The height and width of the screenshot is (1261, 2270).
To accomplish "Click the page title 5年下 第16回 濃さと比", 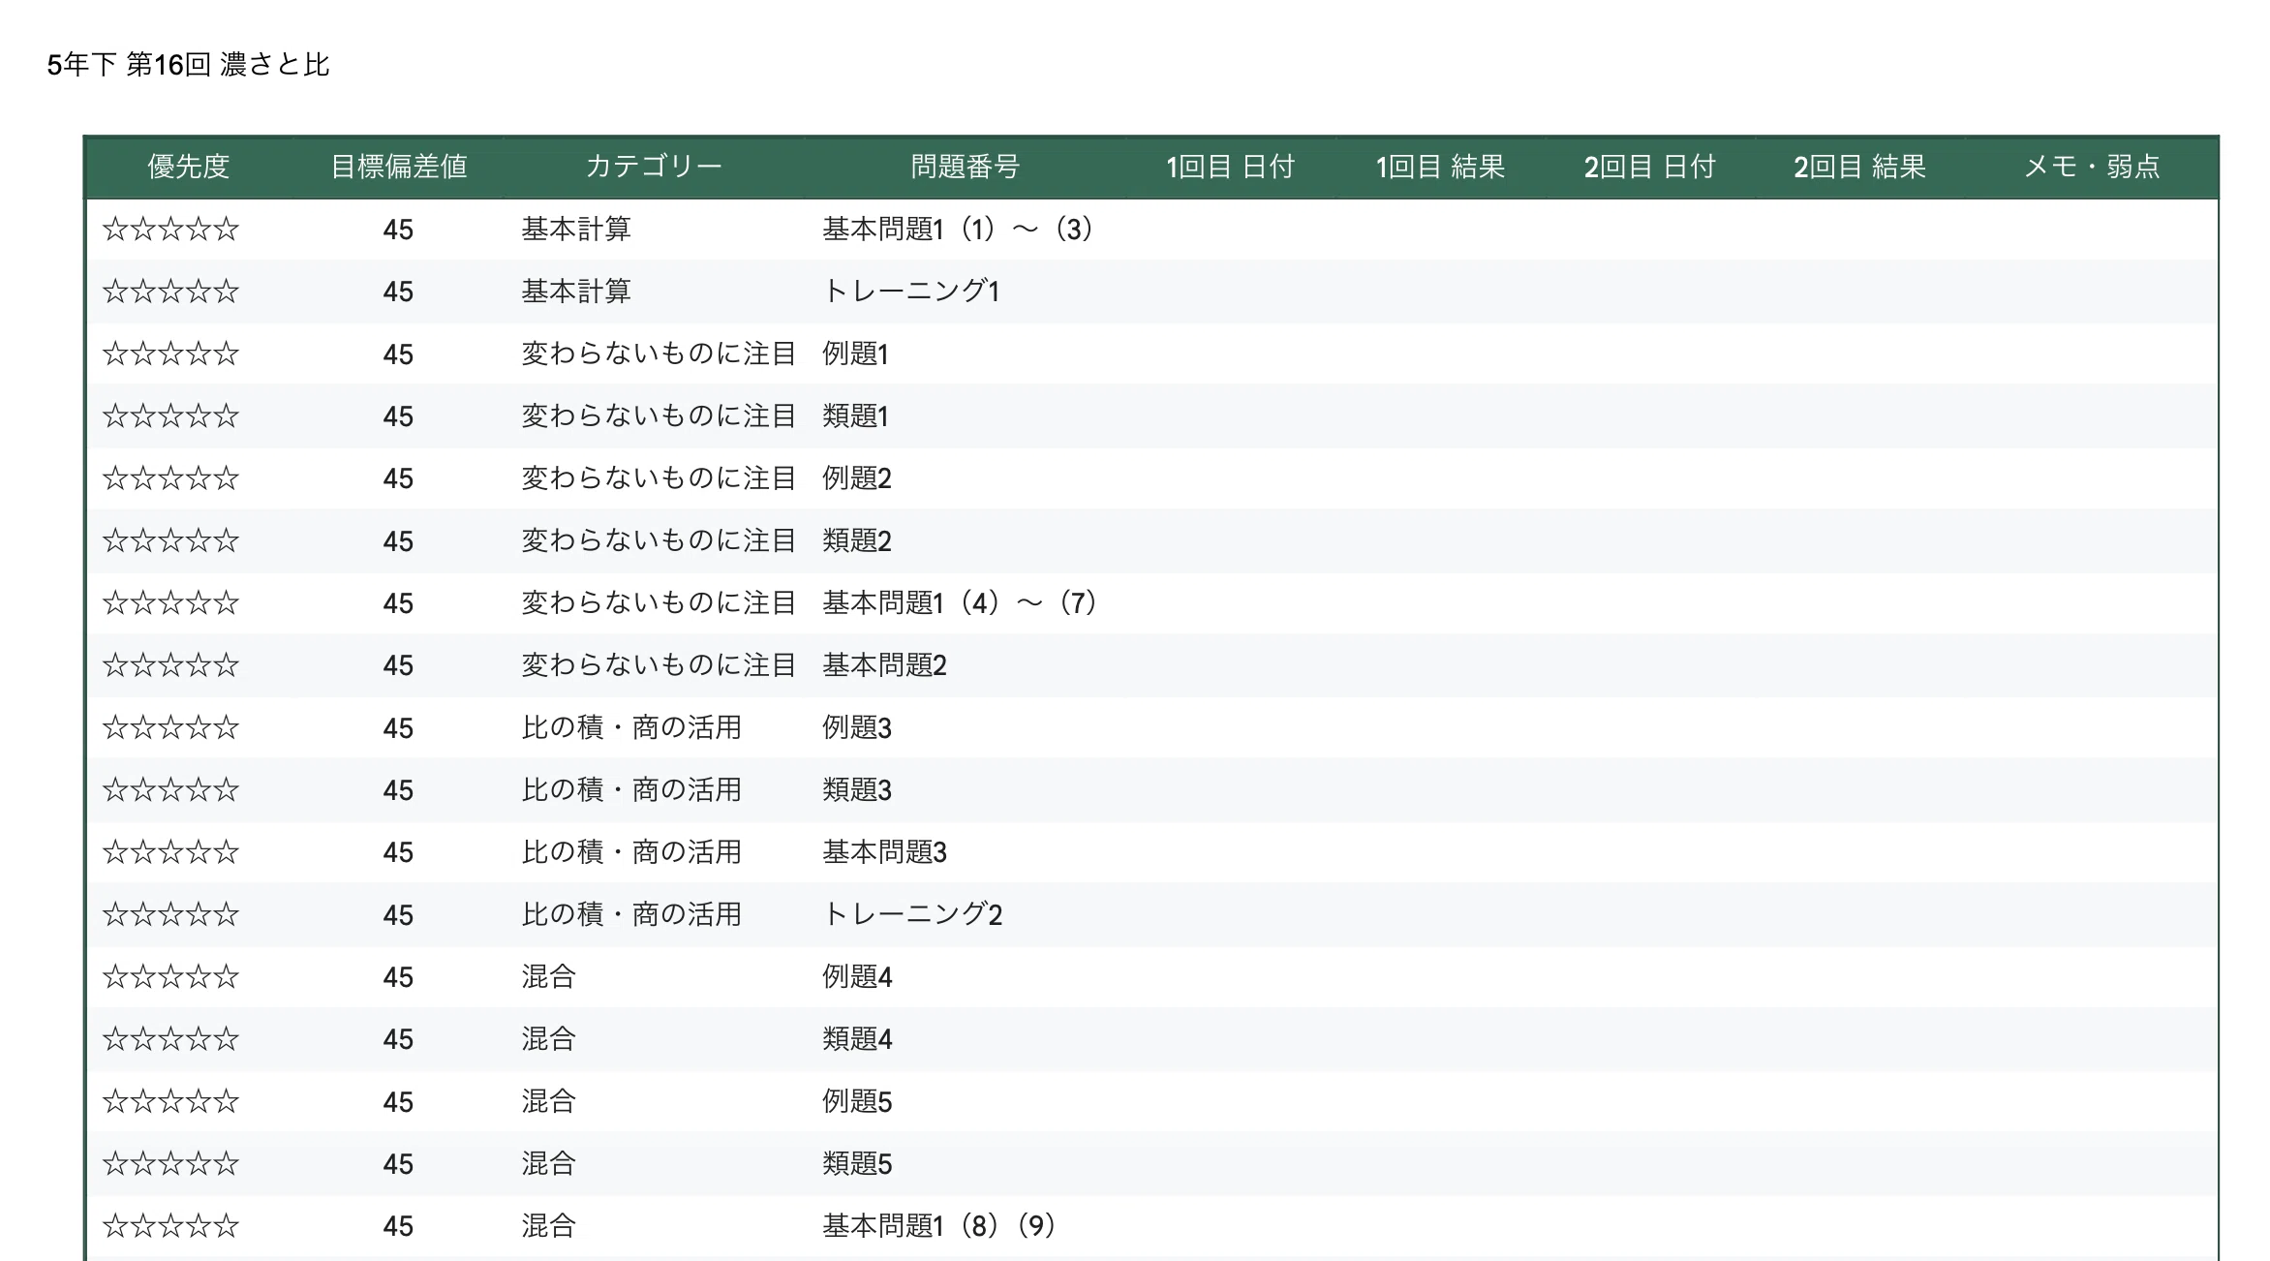I will tap(189, 65).
